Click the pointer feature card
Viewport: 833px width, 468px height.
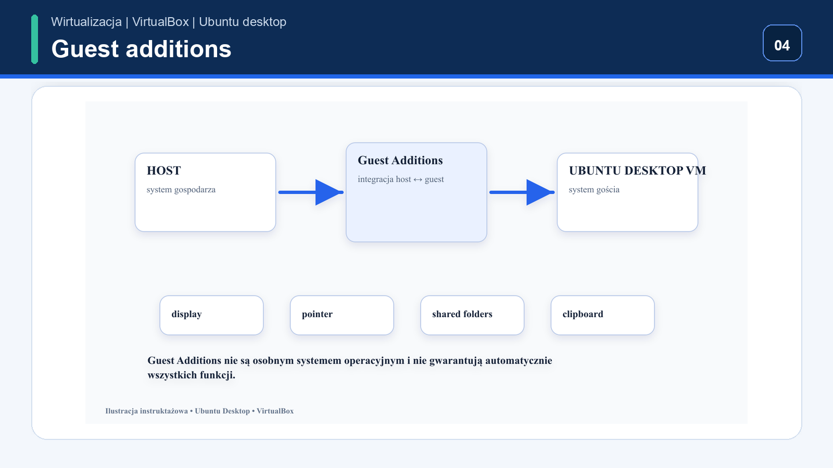(x=342, y=315)
